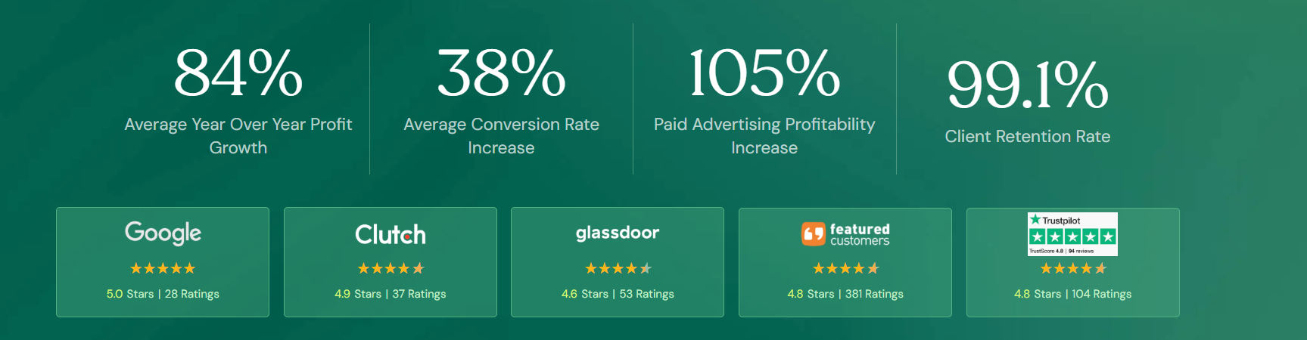Click the star rating under Clutch
The width and height of the screenshot is (1307, 340).
coord(391,268)
